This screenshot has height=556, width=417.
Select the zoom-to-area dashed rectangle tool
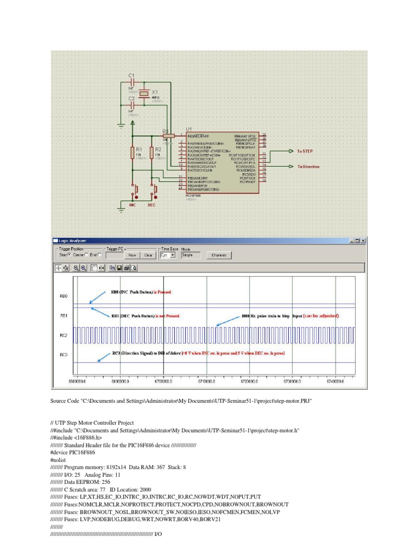[x=94, y=268]
